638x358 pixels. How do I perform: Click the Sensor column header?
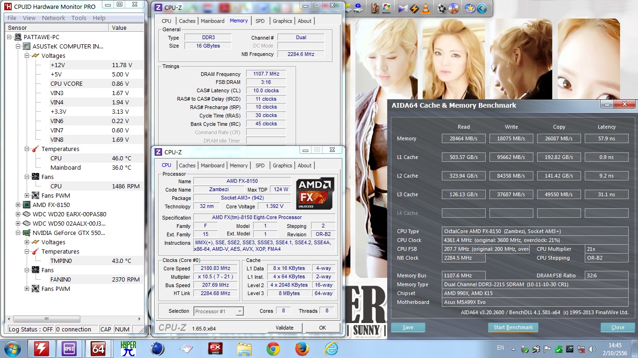pos(57,28)
